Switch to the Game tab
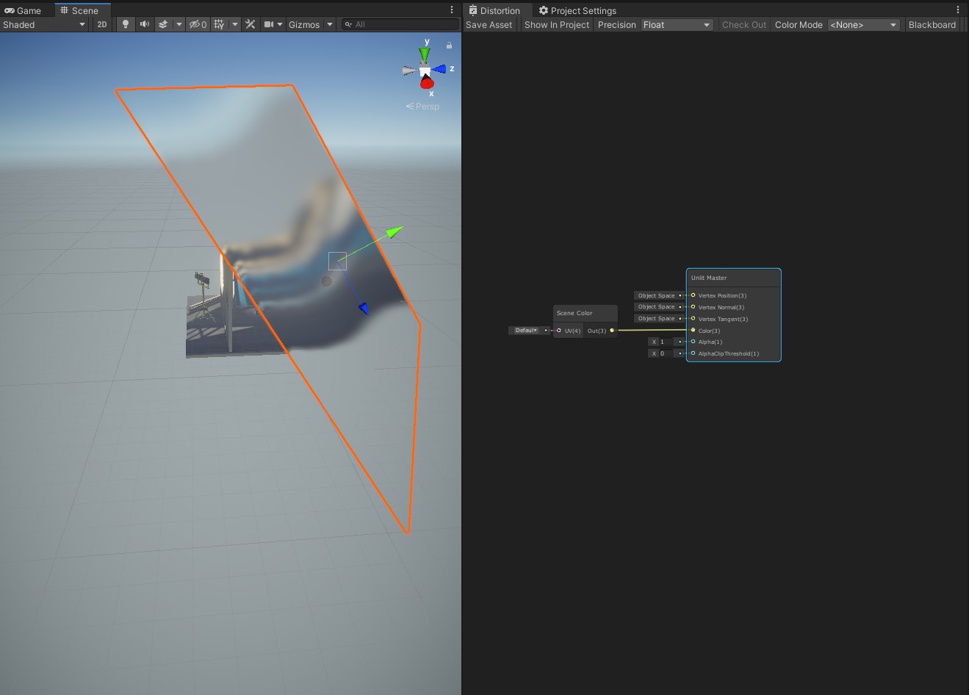 [x=22, y=10]
